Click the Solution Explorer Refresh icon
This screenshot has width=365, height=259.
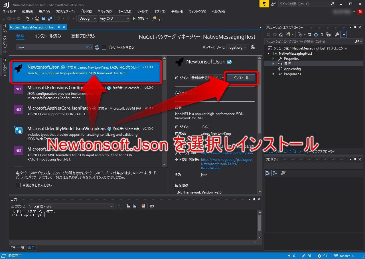pos(316,34)
